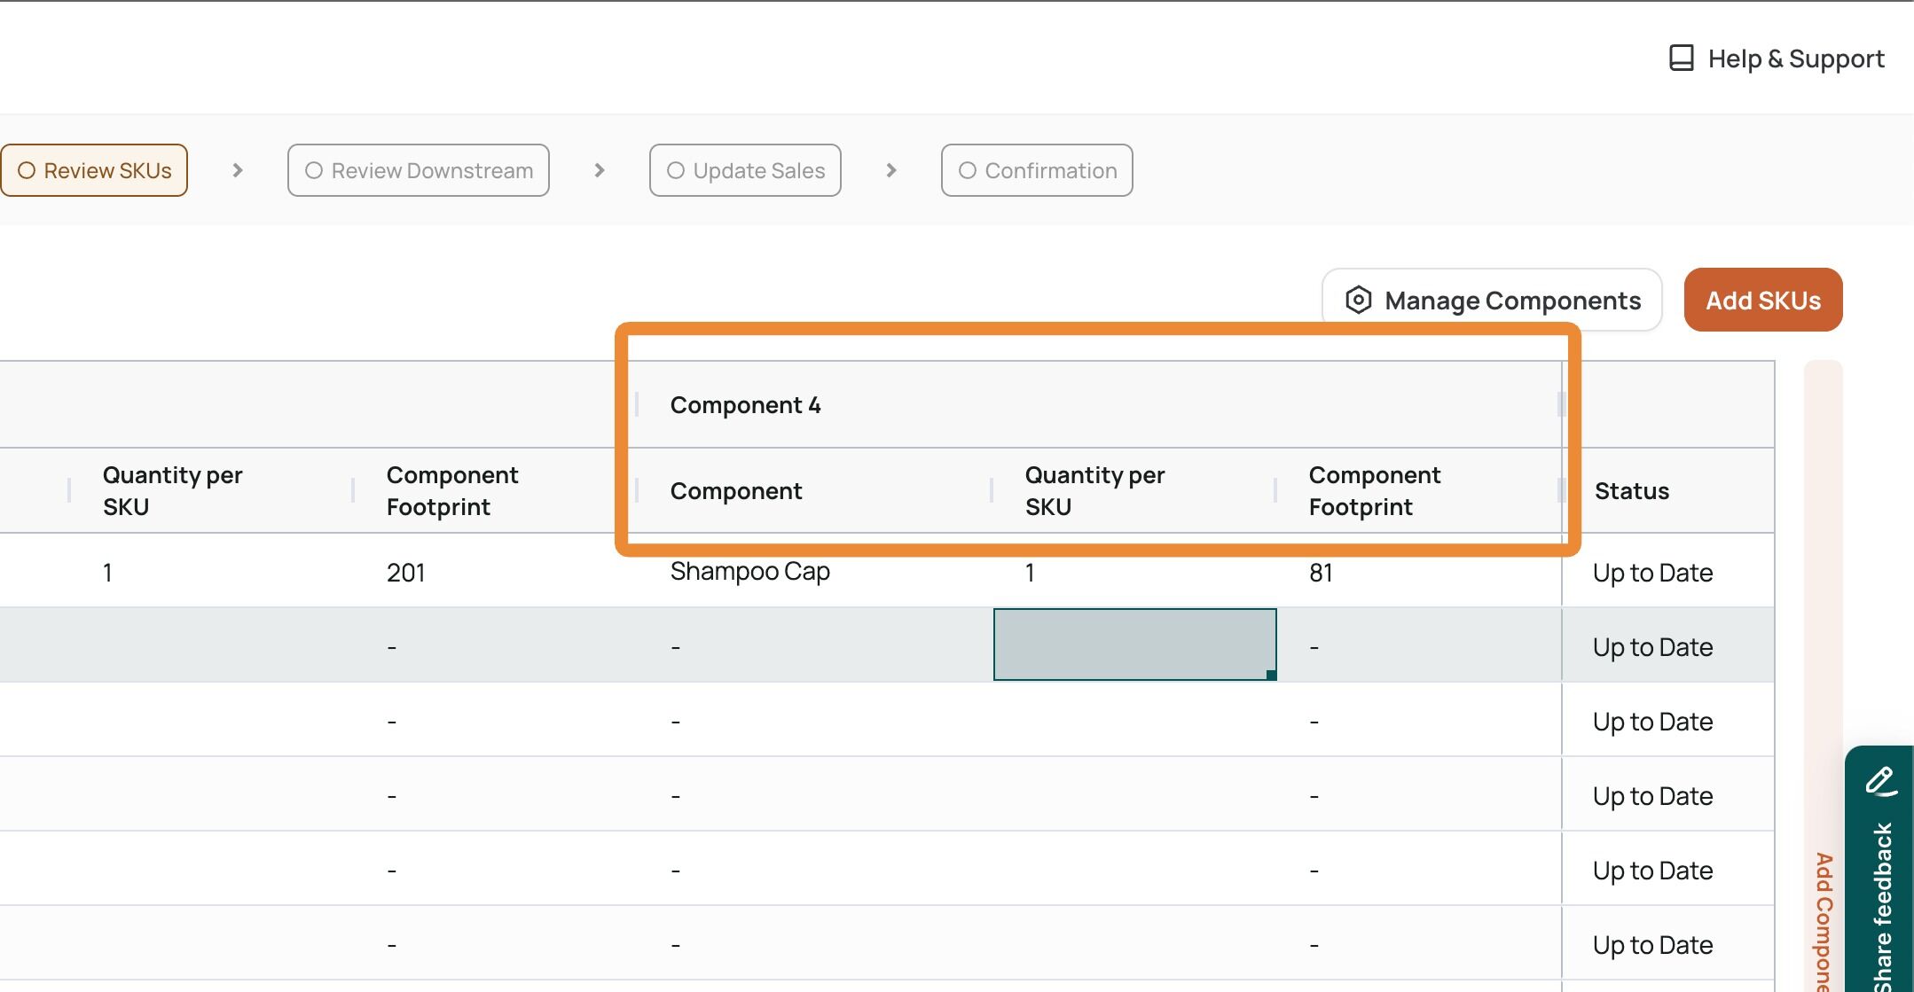Image resolution: width=1914 pixels, height=992 pixels.
Task: Click the Component column header under Component 4
Action: point(814,491)
